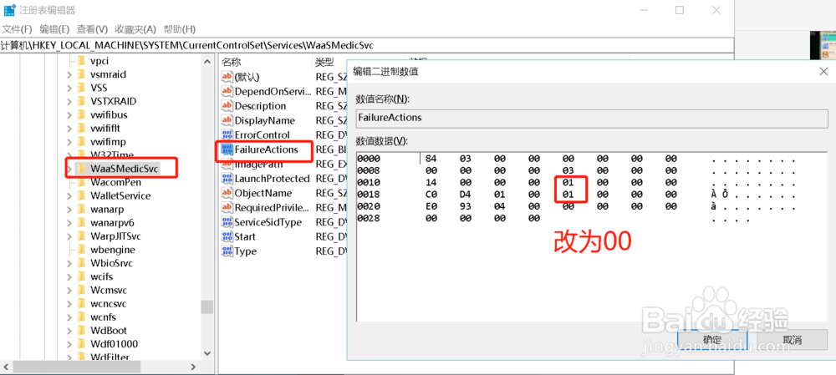
Task: Expand the VSTXRAID tree node
Action: [x=70, y=101]
